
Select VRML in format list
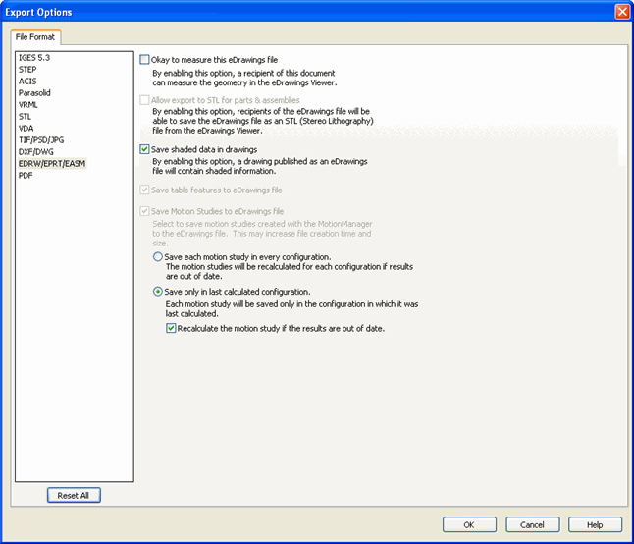coord(27,105)
